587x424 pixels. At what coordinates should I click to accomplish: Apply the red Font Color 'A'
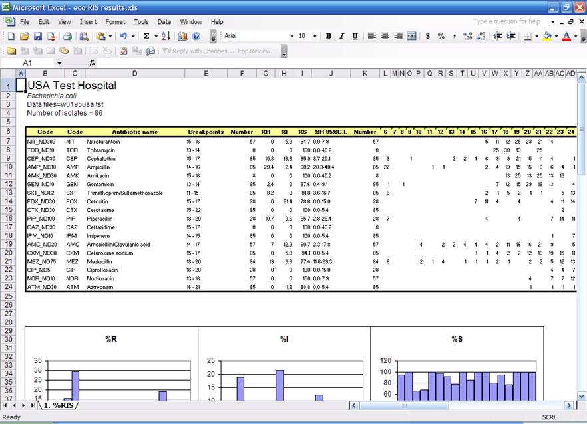(x=567, y=36)
